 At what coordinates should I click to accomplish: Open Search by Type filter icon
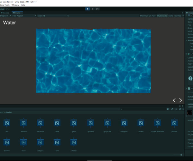pos(168,109)
